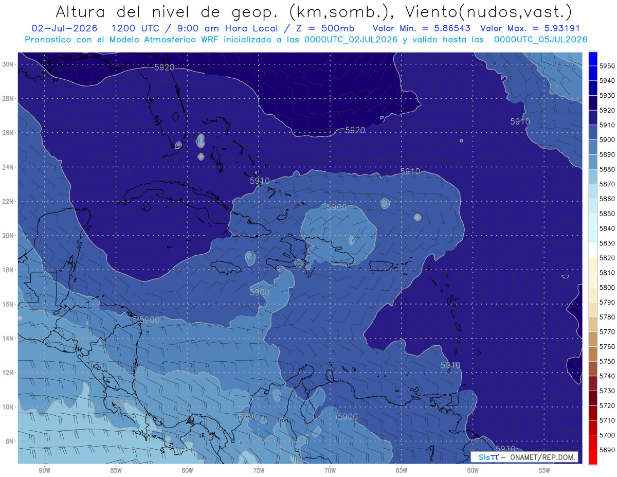Select the '16N' latitude label
The image size is (617, 477).
[x=8, y=304]
